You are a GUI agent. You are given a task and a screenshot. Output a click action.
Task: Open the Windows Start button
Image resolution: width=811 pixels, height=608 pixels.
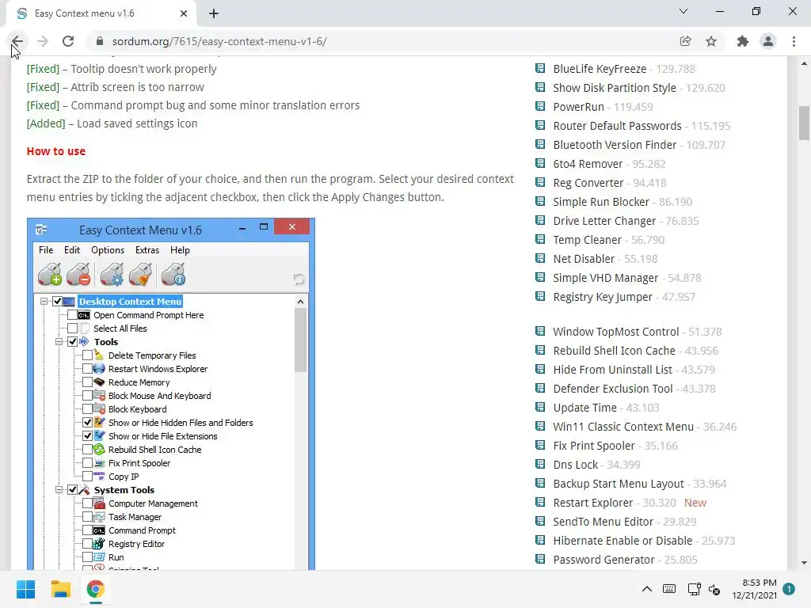[x=25, y=589]
